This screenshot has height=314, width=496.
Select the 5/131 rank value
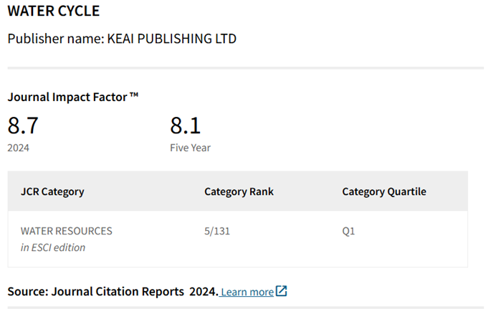click(217, 231)
